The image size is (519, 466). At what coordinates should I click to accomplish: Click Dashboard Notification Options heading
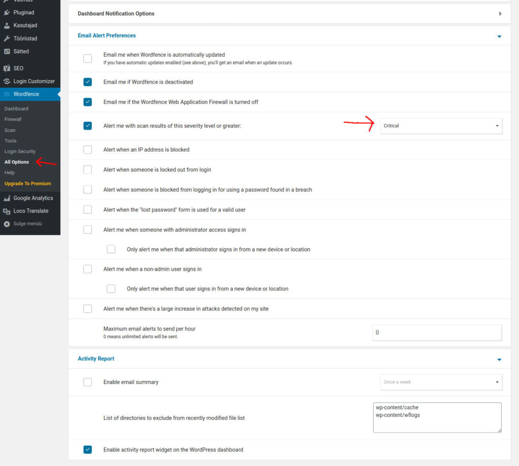116,14
